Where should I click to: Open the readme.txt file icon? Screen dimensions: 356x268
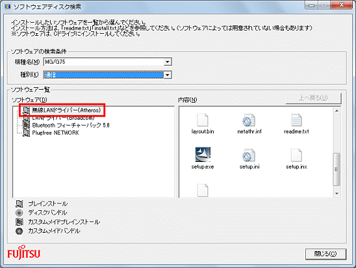click(296, 120)
